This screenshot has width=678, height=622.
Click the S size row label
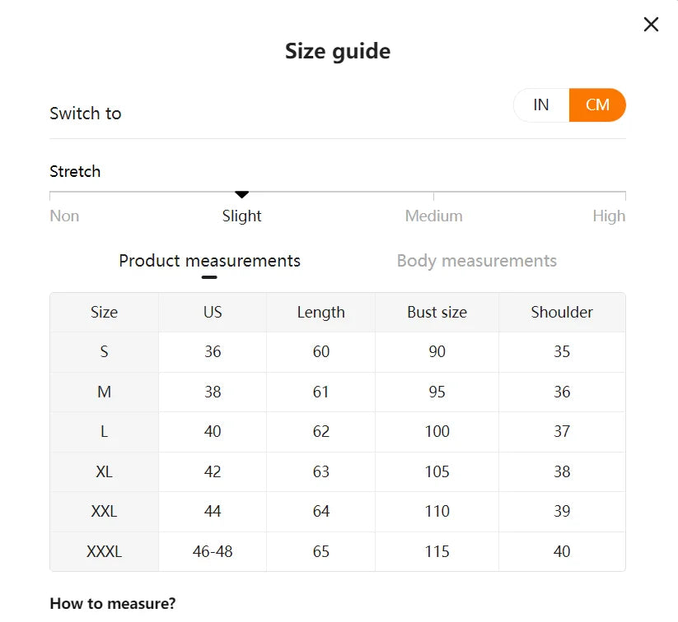[x=104, y=352]
